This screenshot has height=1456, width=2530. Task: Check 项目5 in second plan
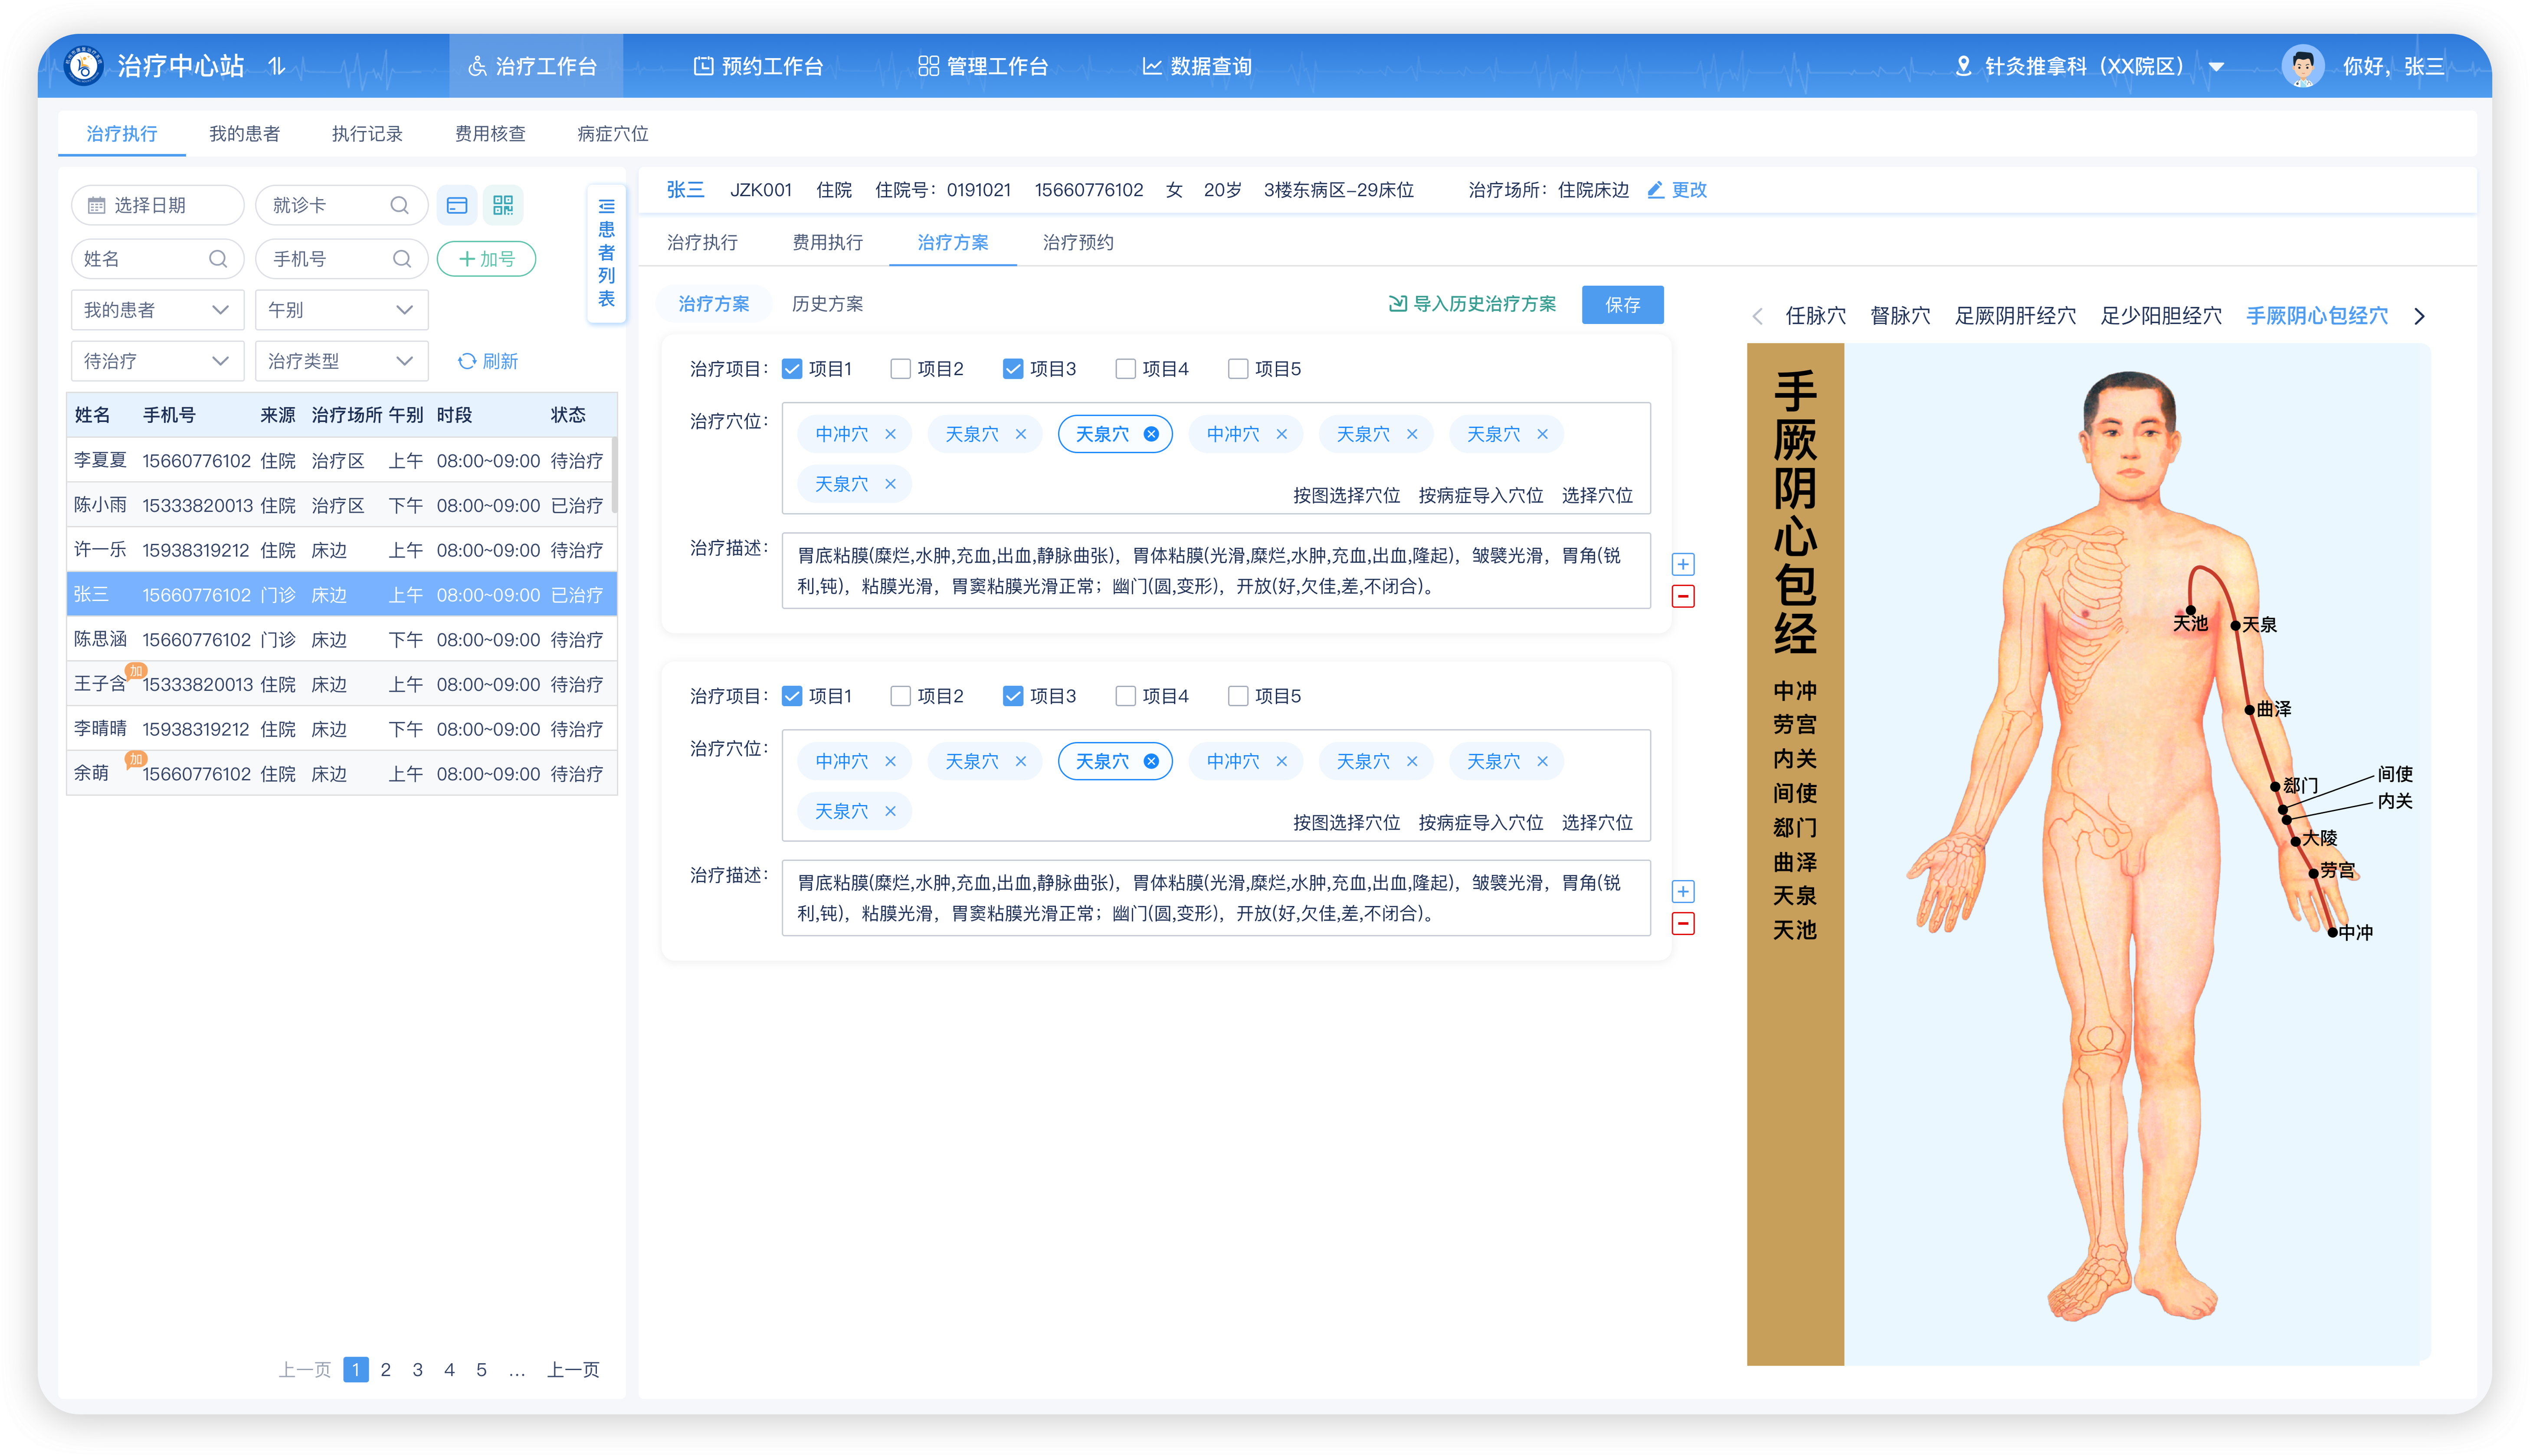click(1238, 696)
